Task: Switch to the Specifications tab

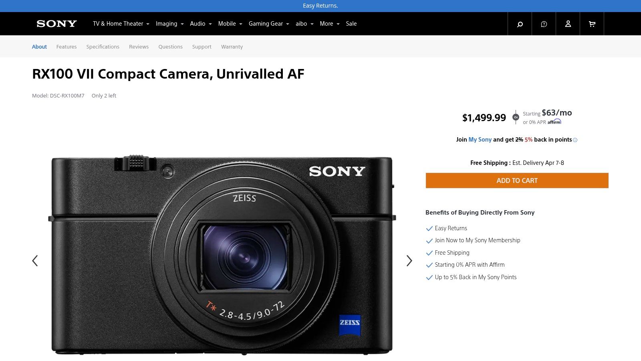Action: click(103, 47)
